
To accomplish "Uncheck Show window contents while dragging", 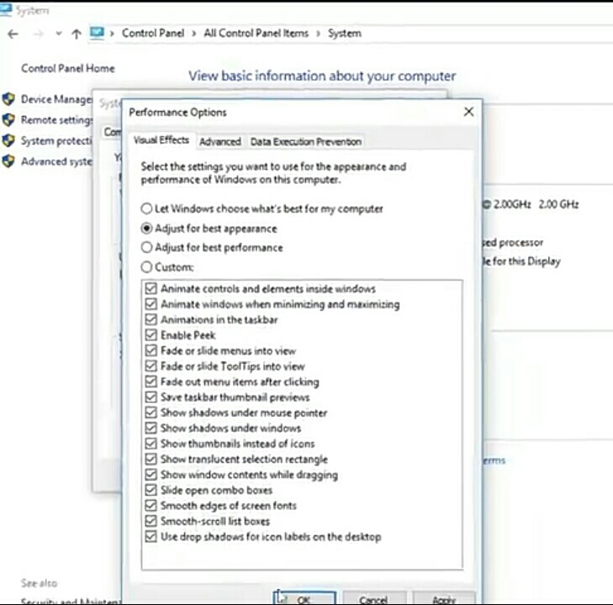I will pos(151,475).
